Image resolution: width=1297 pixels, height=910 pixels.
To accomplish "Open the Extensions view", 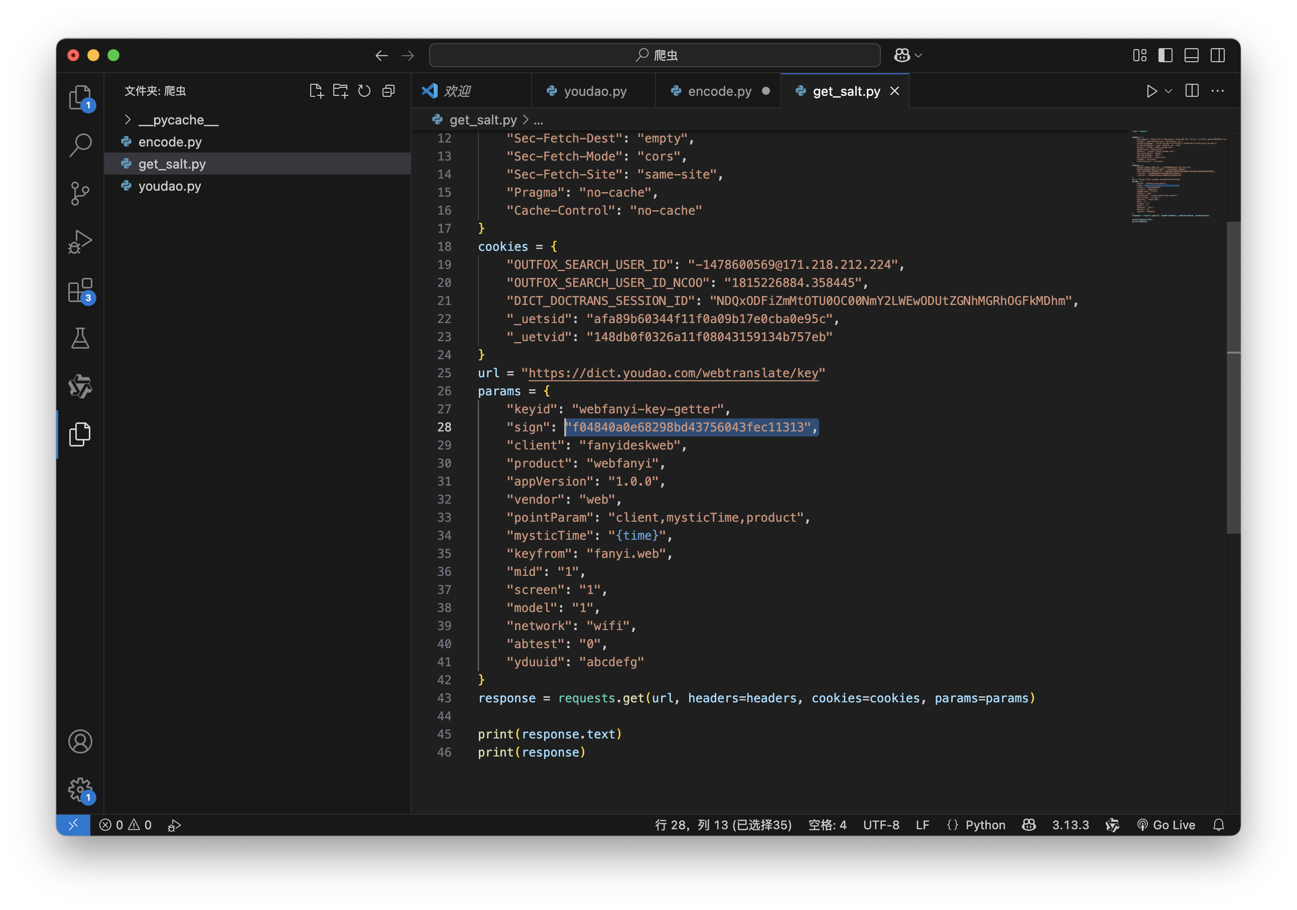I will pyautogui.click(x=80, y=291).
